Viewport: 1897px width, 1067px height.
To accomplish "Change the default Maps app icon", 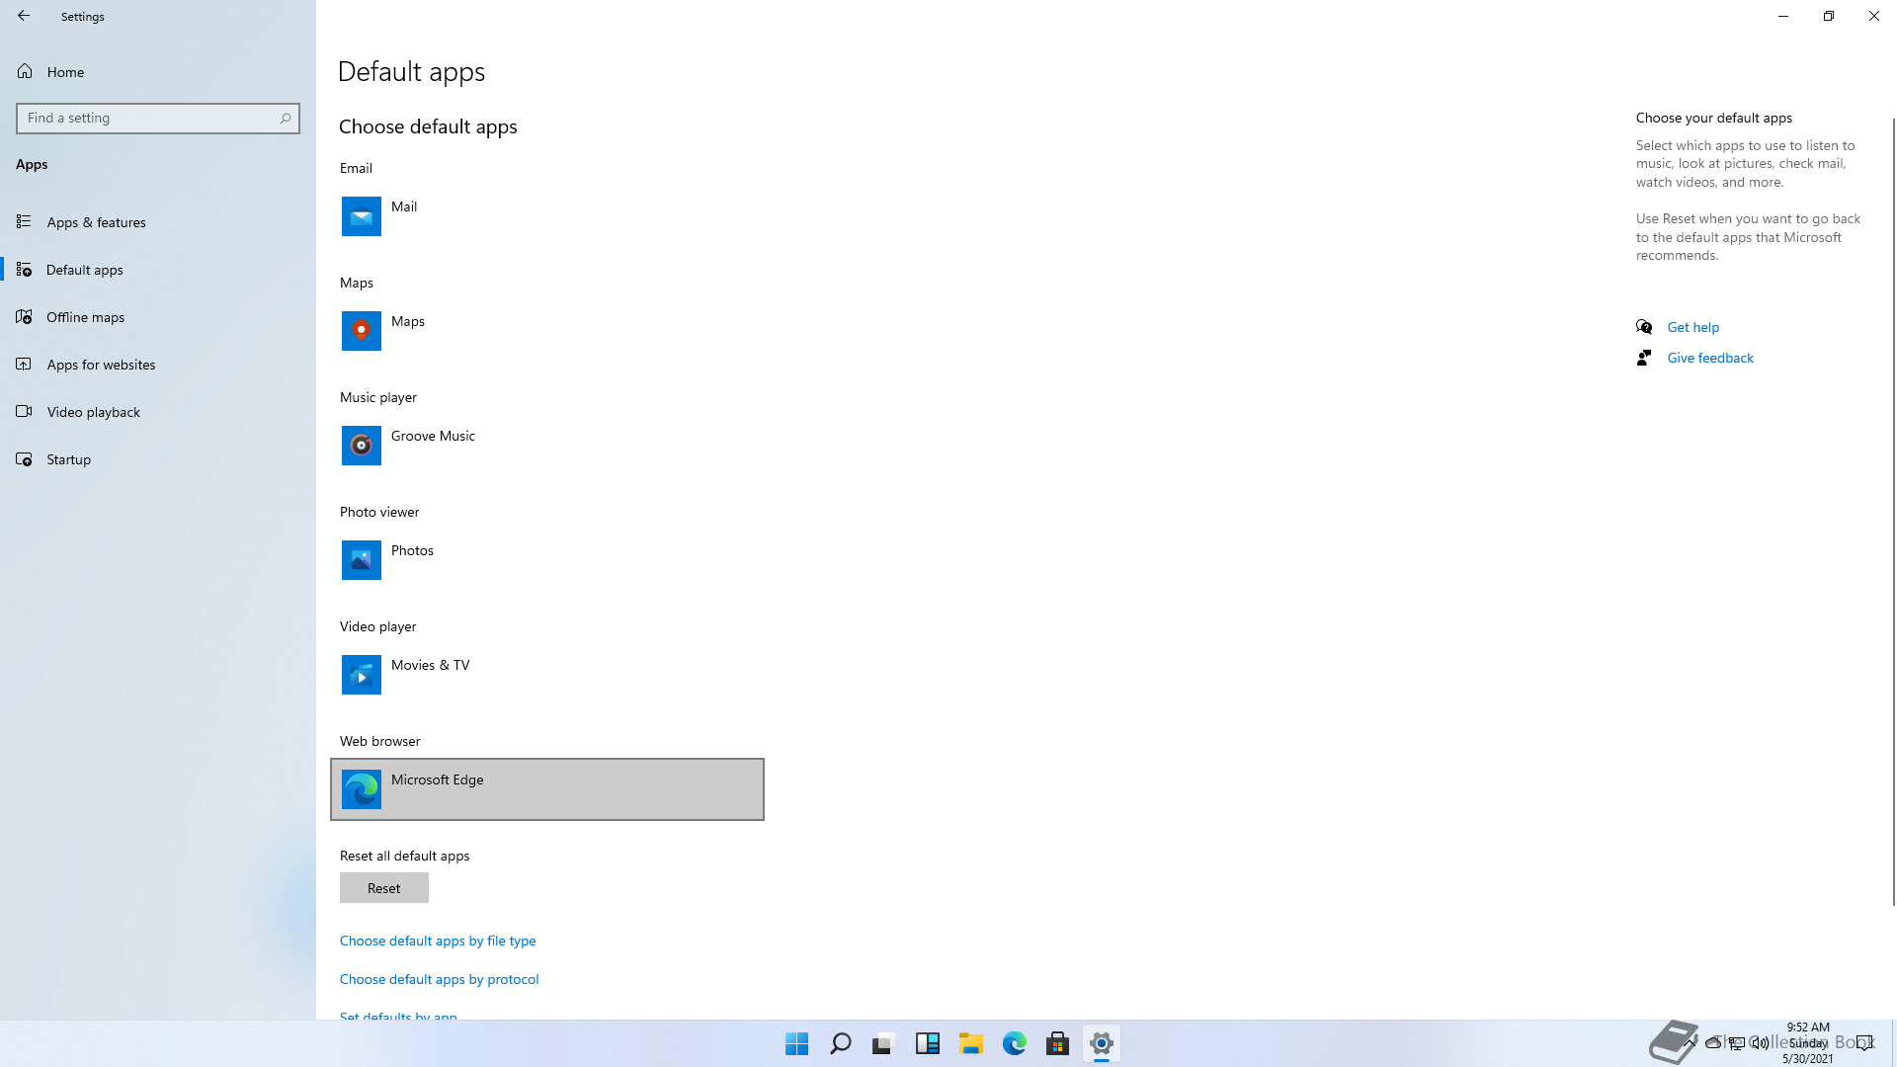I will point(362,331).
